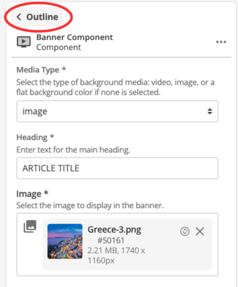Remove the Greece-3.png image with X

tap(200, 231)
